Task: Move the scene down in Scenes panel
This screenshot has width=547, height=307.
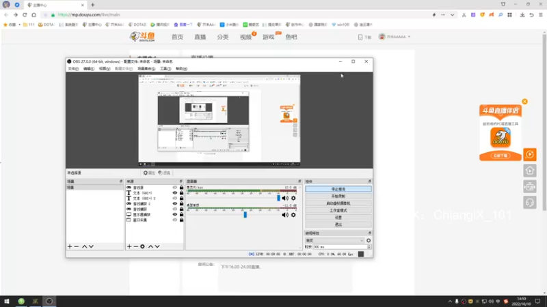Action: click(x=91, y=246)
